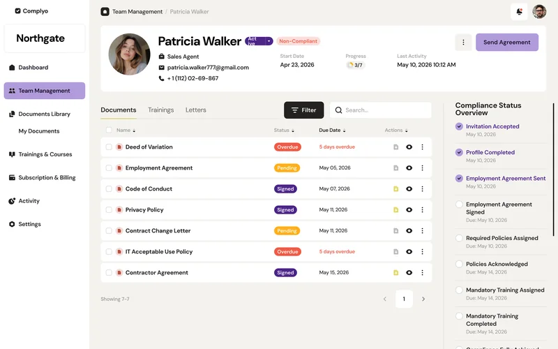The width and height of the screenshot is (558, 349).
Task: View the Privacy Policy with eye icon
Action: click(x=409, y=210)
